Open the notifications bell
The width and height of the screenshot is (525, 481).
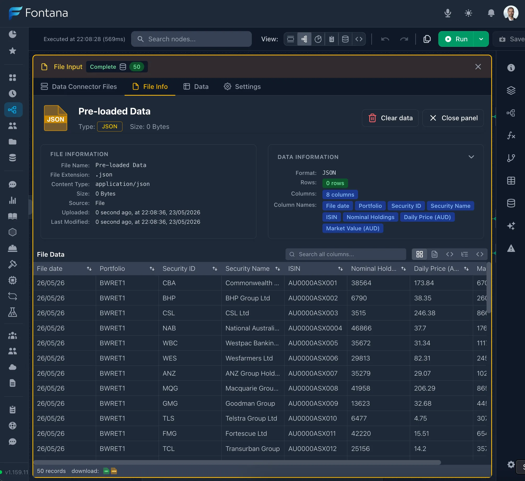[x=491, y=13]
